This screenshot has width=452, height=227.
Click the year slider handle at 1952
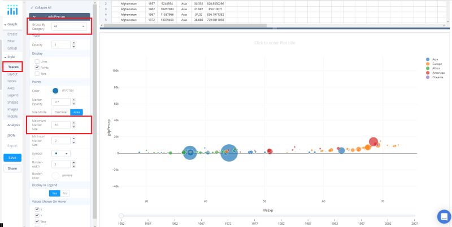[121, 216]
